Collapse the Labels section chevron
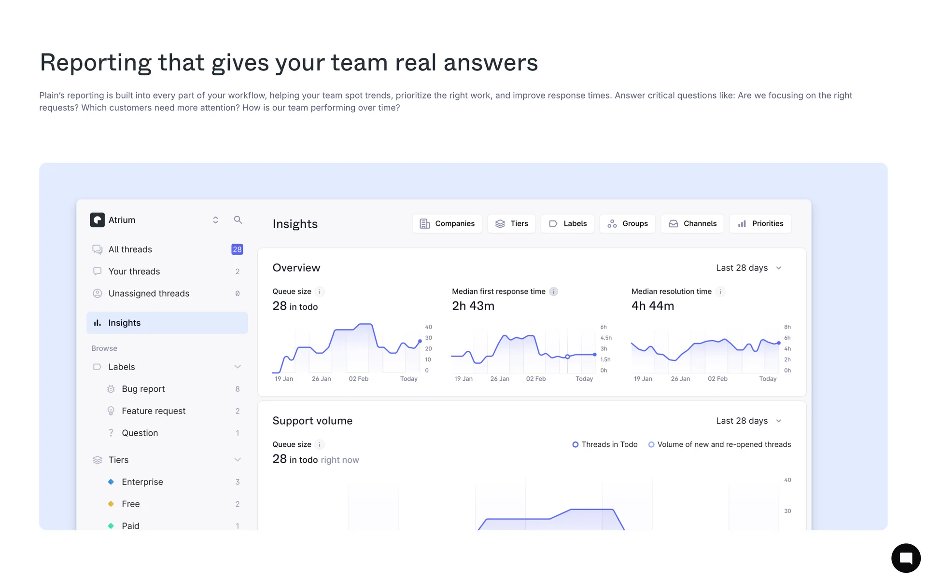This screenshot has height=579, width=927. tap(238, 367)
